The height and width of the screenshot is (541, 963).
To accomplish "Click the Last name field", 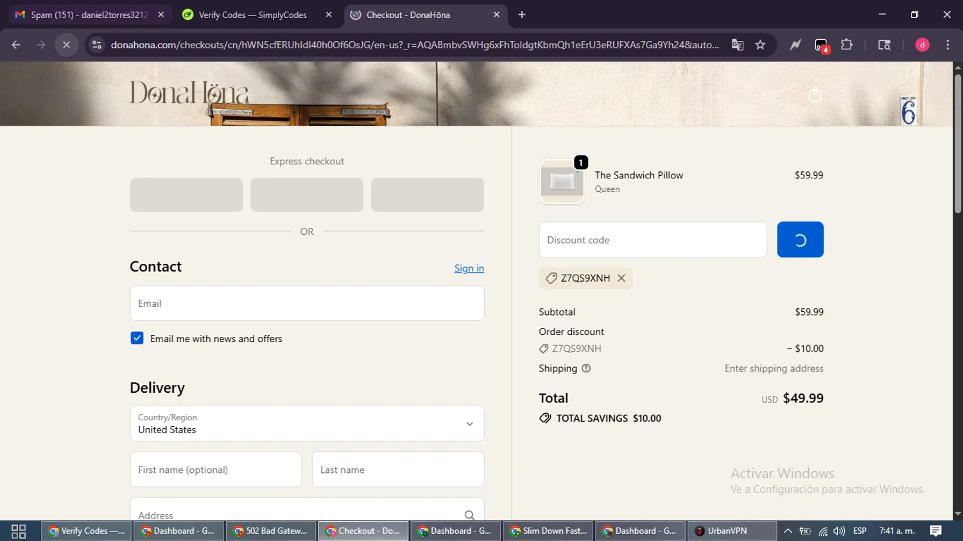I will click(x=398, y=470).
